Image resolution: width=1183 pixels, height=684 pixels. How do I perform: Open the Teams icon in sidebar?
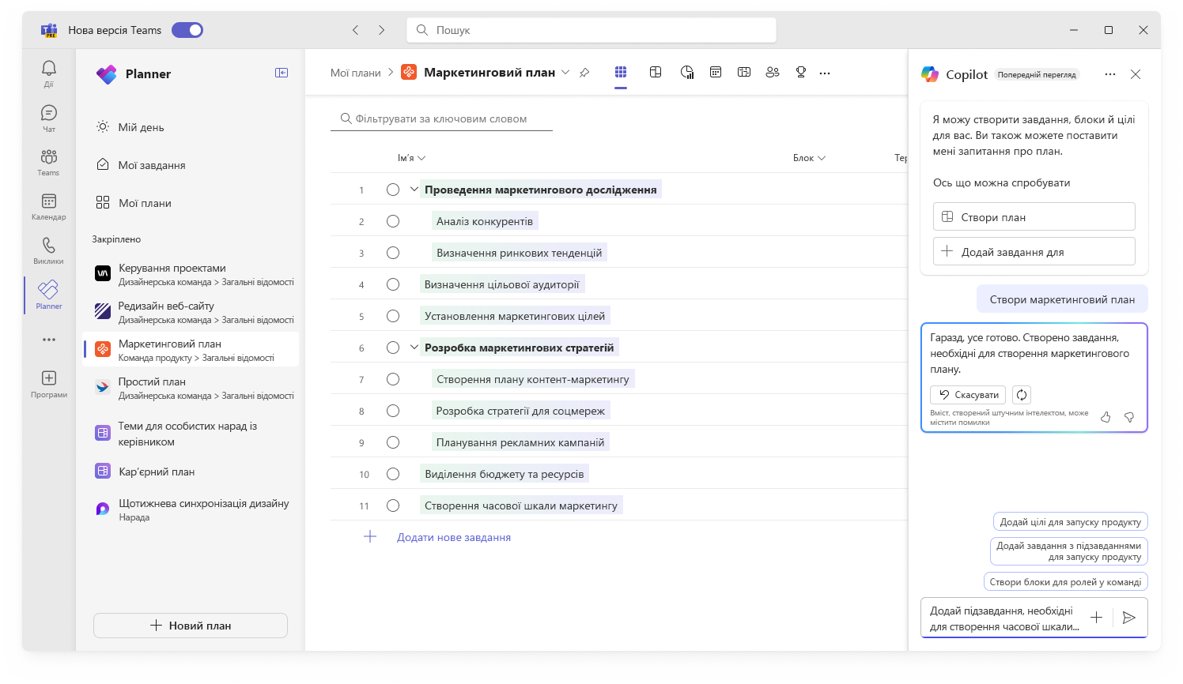pos(49,157)
